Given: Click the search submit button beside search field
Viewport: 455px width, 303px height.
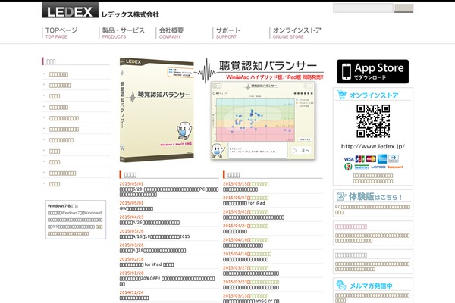Looking at the screenshot, I should pos(403,8).
